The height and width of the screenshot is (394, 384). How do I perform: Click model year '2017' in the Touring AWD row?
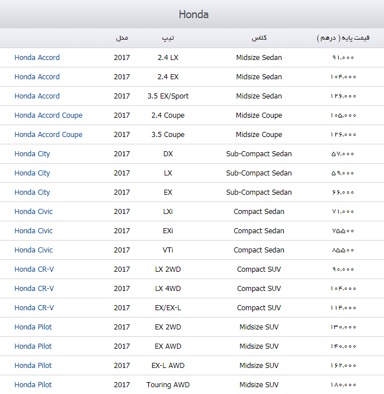click(x=122, y=385)
